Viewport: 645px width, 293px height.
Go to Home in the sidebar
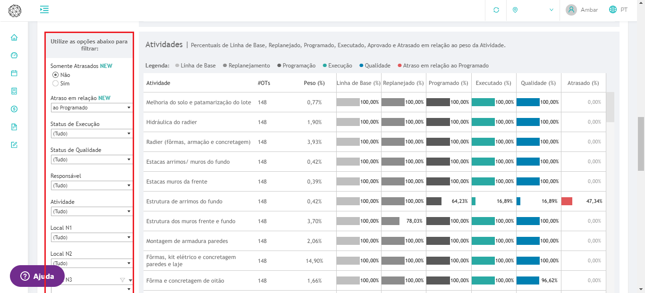14,37
